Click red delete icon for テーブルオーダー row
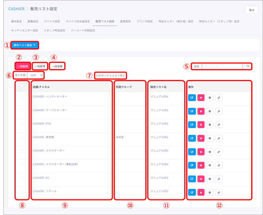The image size is (263, 215). pyautogui.click(x=201, y=111)
